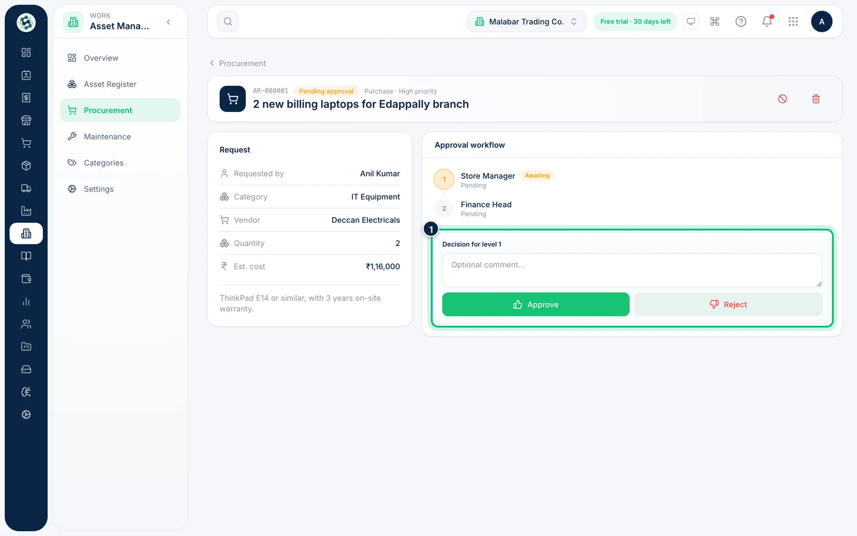Click the Free trial 30 days left badge
The height and width of the screenshot is (536, 857).
coord(635,21)
